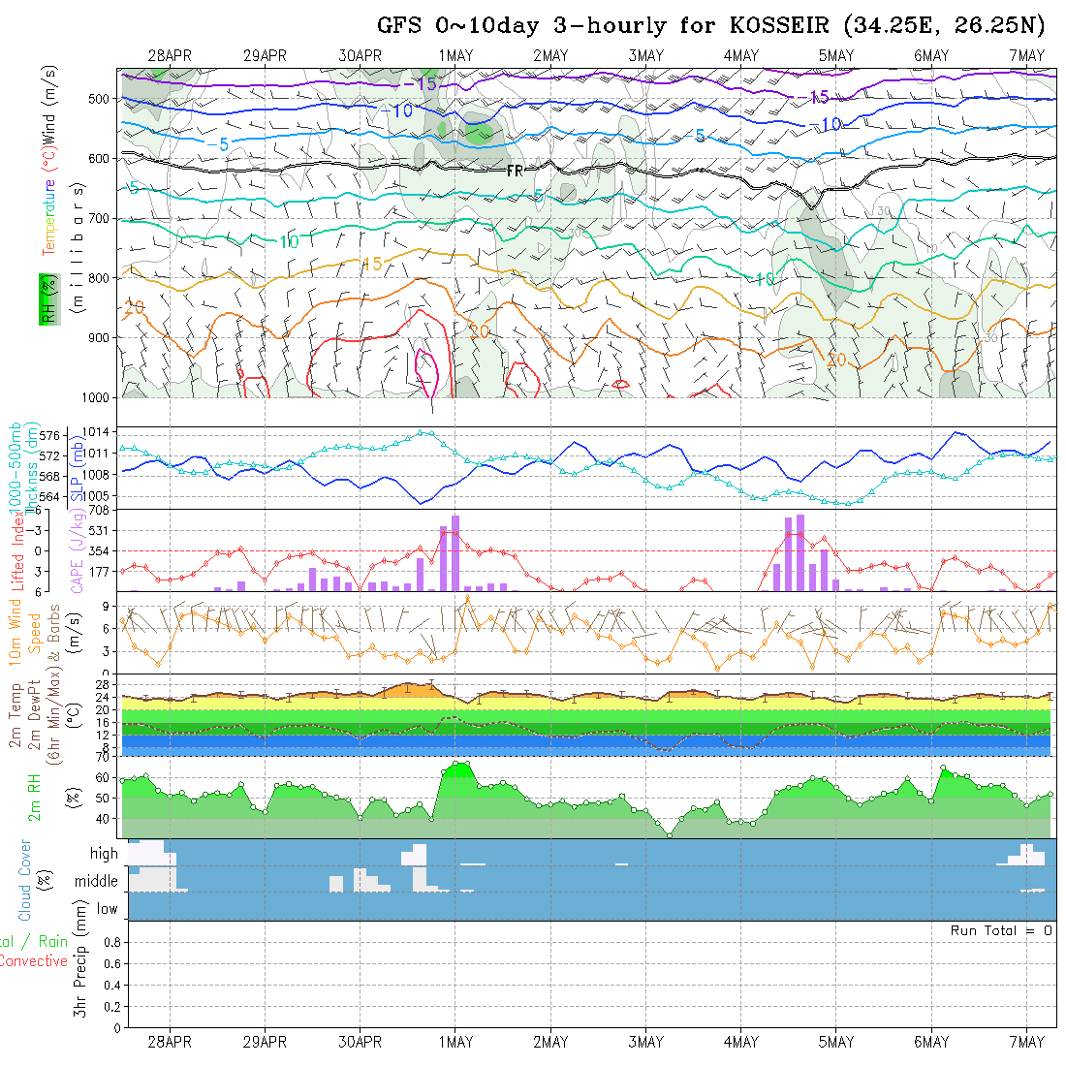Click the green "2m RH" axis label
The width and height of the screenshot is (1066, 1066).
34,797
